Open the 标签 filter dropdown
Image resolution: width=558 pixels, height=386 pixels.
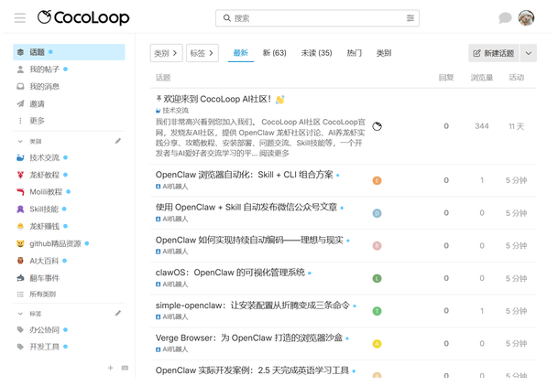(202, 53)
